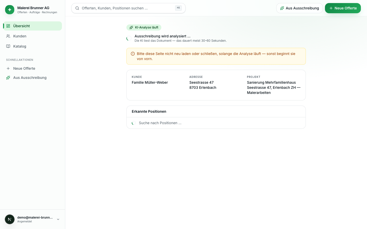Open the demo@malerei-brunn account dropdown
Screen dimensions: 367x229
click(x=33, y=219)
